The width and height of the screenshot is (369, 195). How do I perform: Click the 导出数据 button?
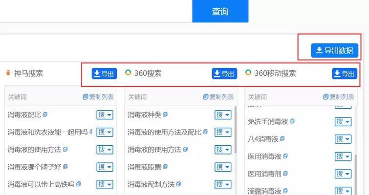(x=335, y=50)
